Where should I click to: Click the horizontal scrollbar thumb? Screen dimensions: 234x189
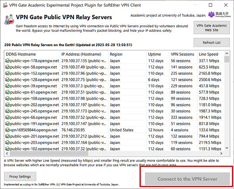[49, 153]
